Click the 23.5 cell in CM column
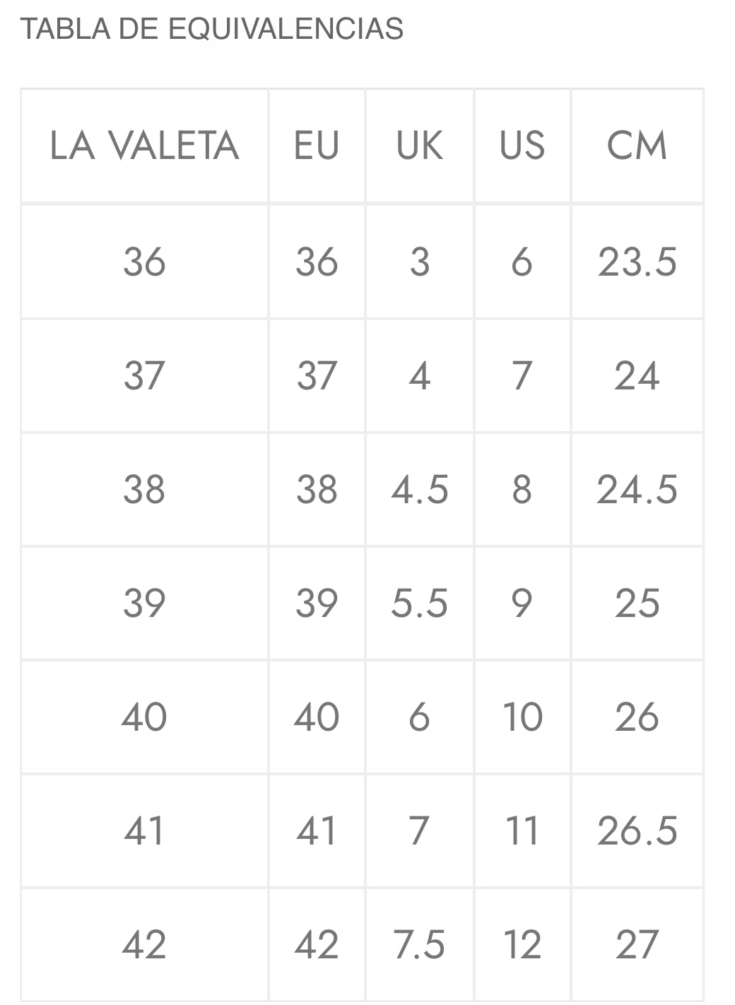735x1005 pixels. tap(637, 262)
